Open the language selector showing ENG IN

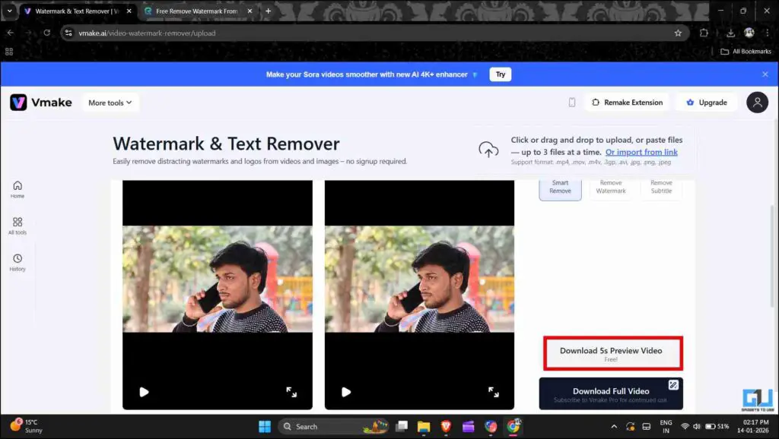pos(666,426)
